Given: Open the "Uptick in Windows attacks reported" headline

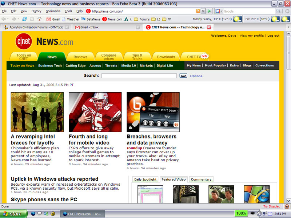Looking at the screenshot, I should pos(55,179).
